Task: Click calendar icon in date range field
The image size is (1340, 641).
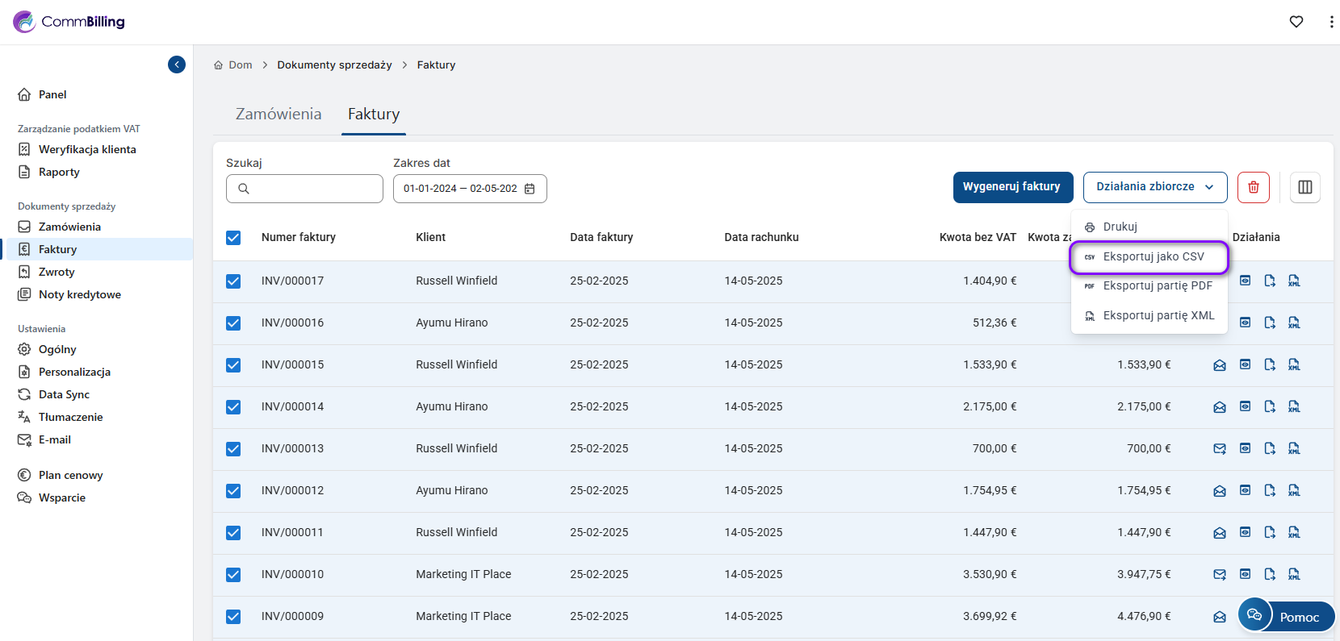Action: pos(530,189)
